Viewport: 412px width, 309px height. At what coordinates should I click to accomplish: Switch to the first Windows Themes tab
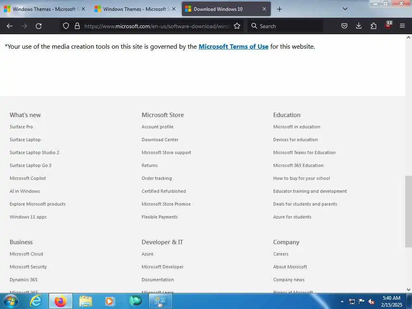(44, 9)
